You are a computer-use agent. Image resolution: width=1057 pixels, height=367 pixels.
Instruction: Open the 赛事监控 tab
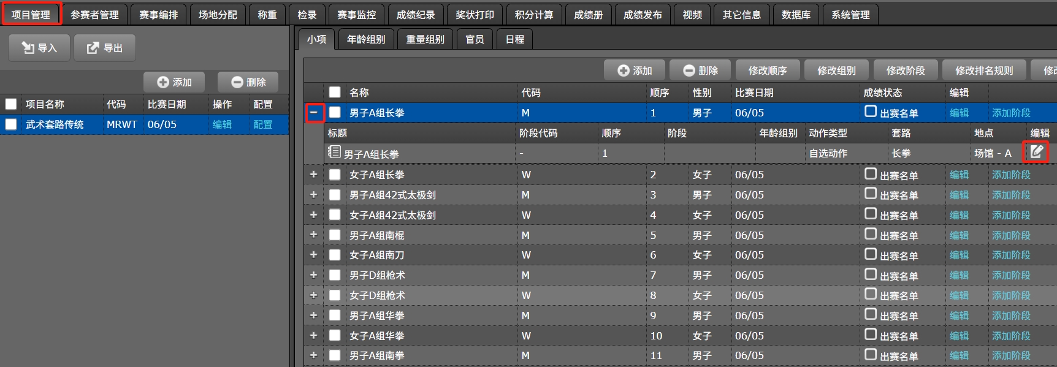(x=356, y=15)
